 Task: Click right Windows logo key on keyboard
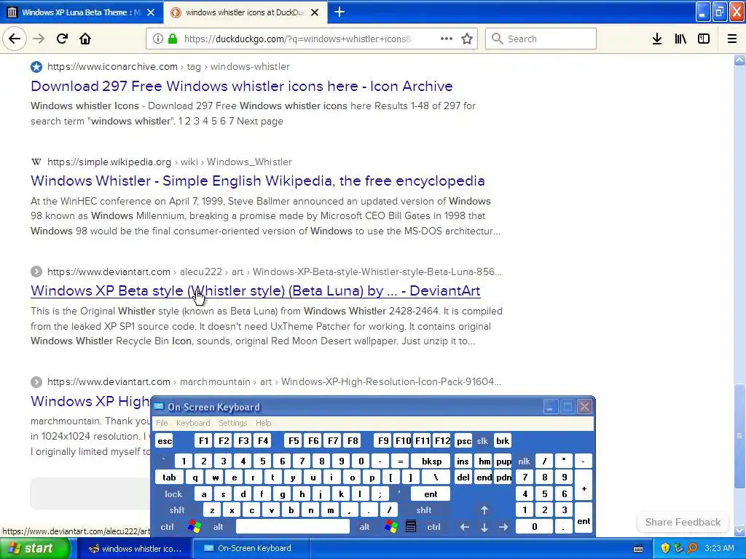(391, 527)
